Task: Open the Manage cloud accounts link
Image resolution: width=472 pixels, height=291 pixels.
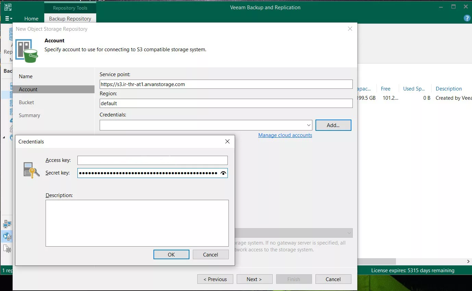Action: point(285,135)
